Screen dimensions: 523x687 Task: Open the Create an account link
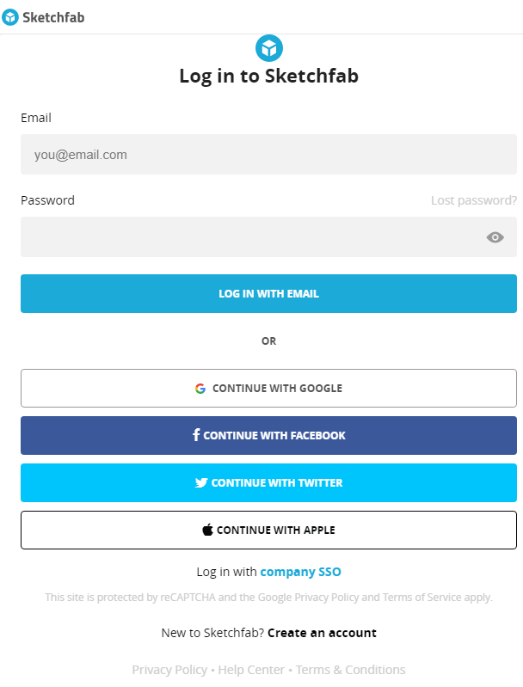pos(322,633)
